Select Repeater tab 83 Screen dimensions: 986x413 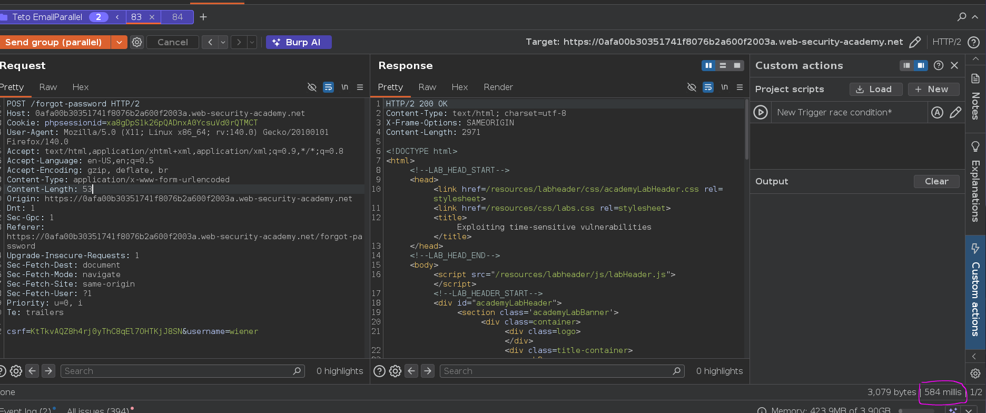point(136,17)
